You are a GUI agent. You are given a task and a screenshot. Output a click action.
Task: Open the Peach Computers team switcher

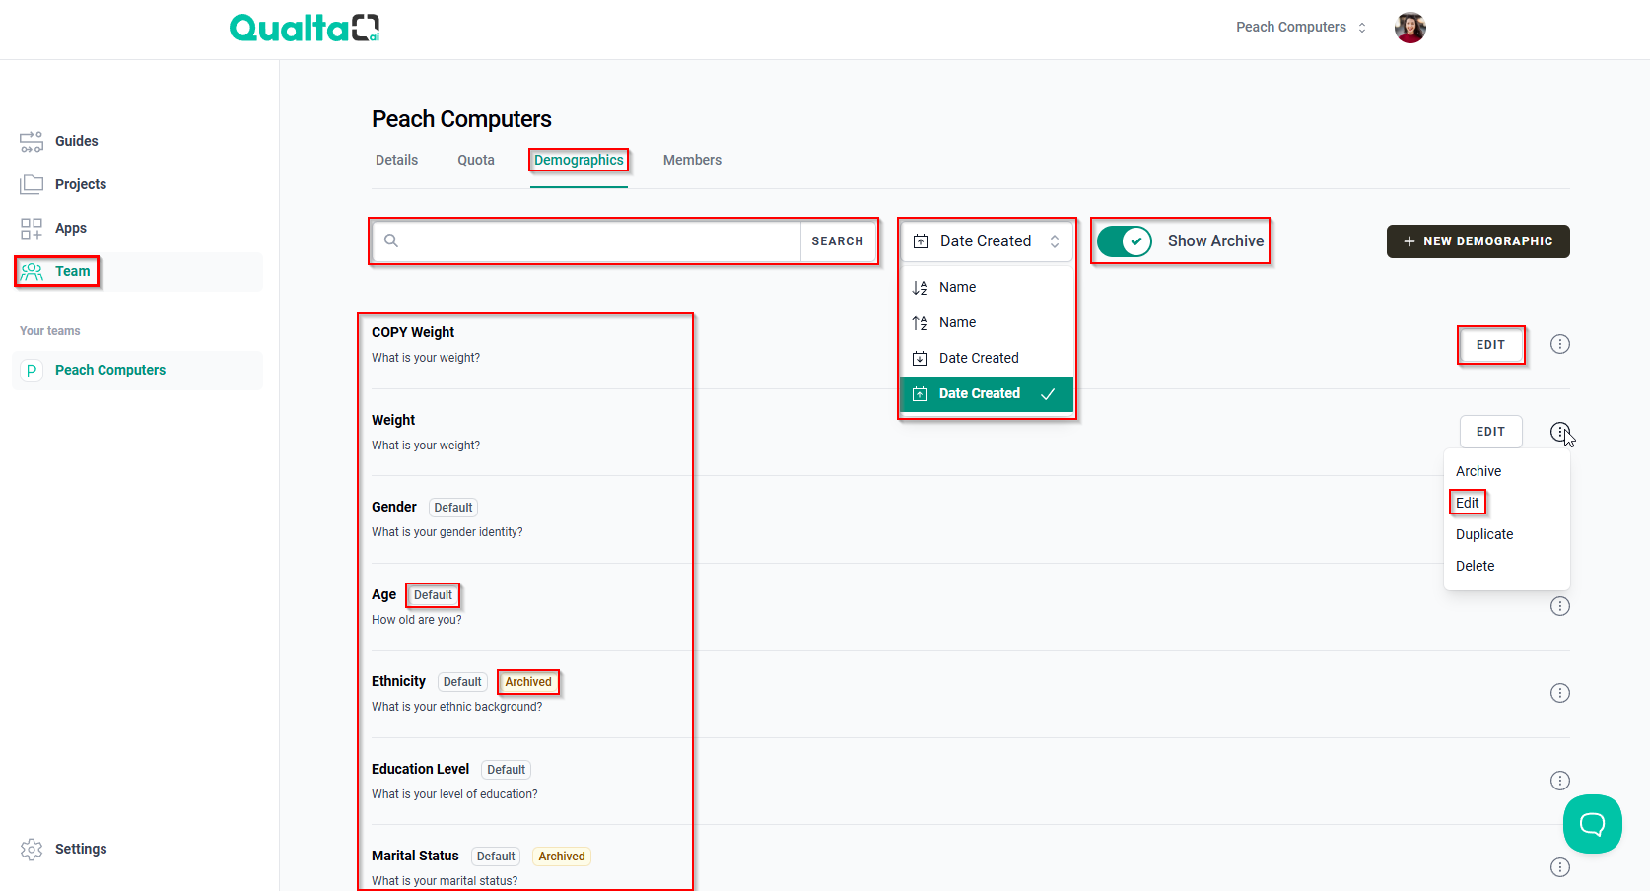[1301, 28]
